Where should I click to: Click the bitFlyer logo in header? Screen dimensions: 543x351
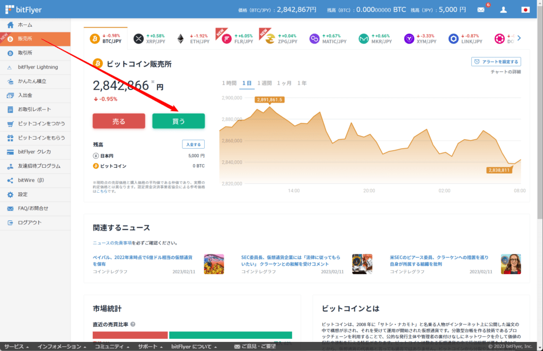[23, 10]
